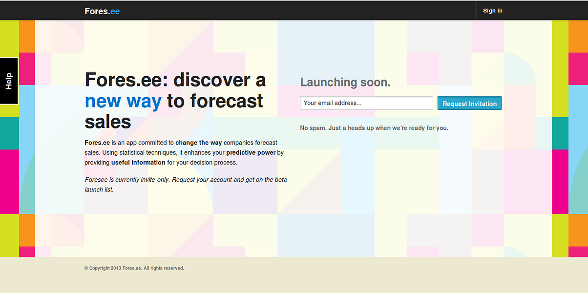The width and height of the screenshot is (588, 293).
Task: Click the italic 'Foresee is currently invite-only' paragraph
Action: pos(186,185)
